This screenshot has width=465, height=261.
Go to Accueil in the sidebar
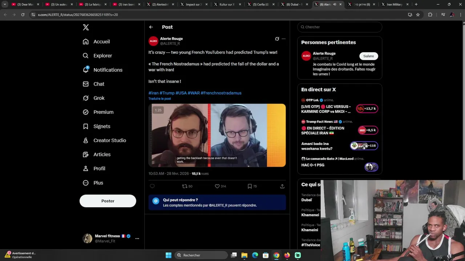click(96, 42)
